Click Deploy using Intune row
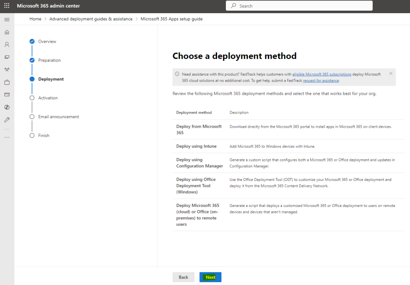410x285 pixels. tap(288, 146)
